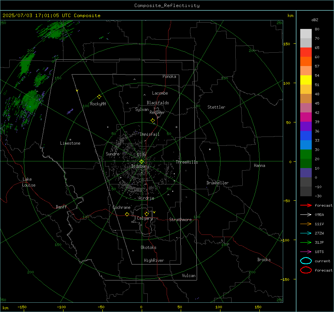Click the RockyMH label
The width and height of the screenshot is (334, 312).
[x=98, y=104]
